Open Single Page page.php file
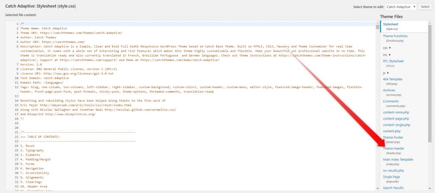Screen dimensions: 435x193 coord(391,177)
